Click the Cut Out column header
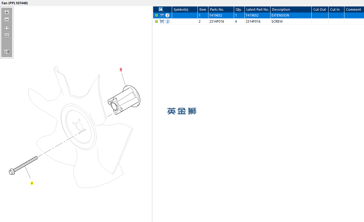 (x=320, y=9)
